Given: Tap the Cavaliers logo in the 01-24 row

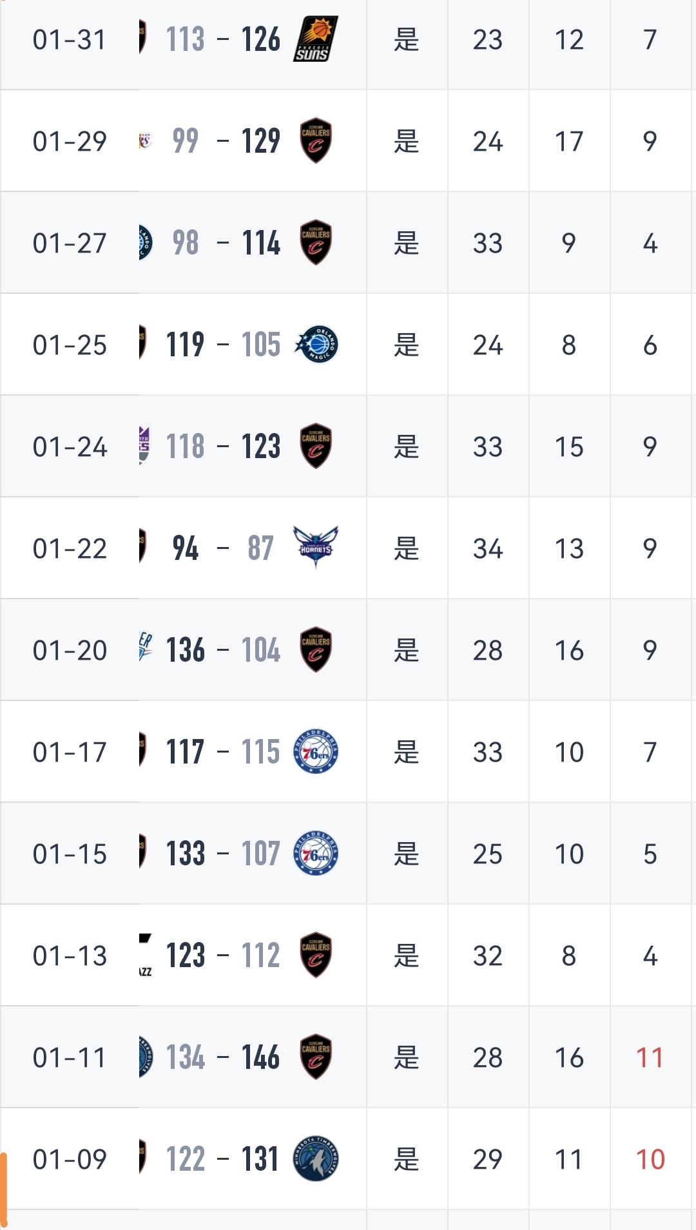Looking at the screenshot, I should point(316,447).
